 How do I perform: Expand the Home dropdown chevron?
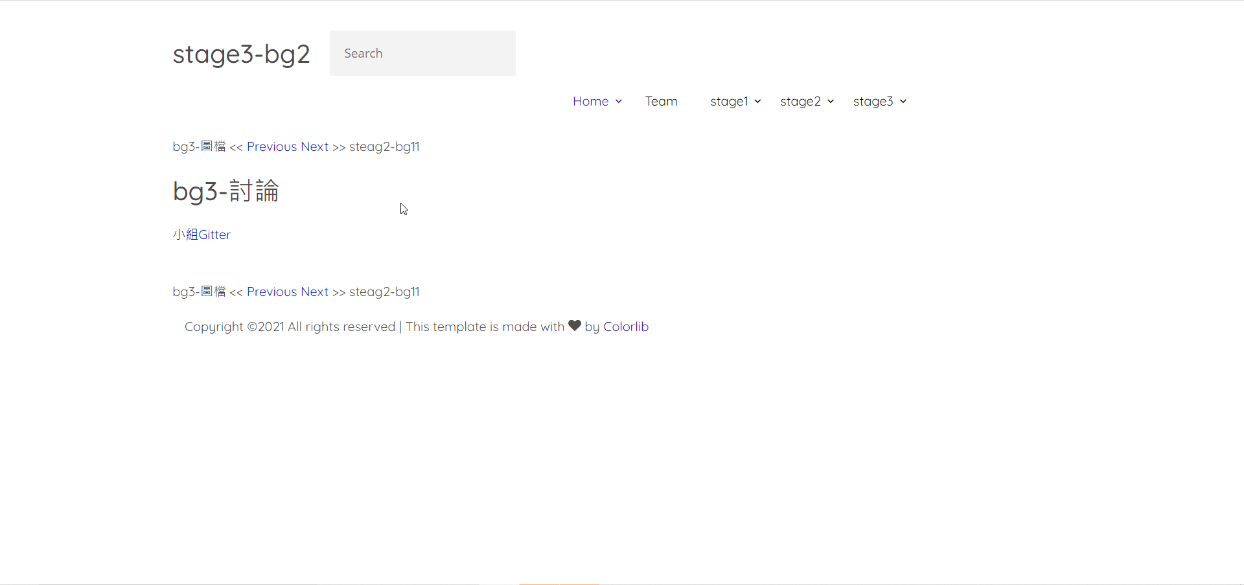619,102
